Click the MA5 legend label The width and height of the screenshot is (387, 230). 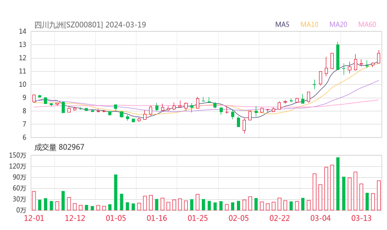point(282,25)
